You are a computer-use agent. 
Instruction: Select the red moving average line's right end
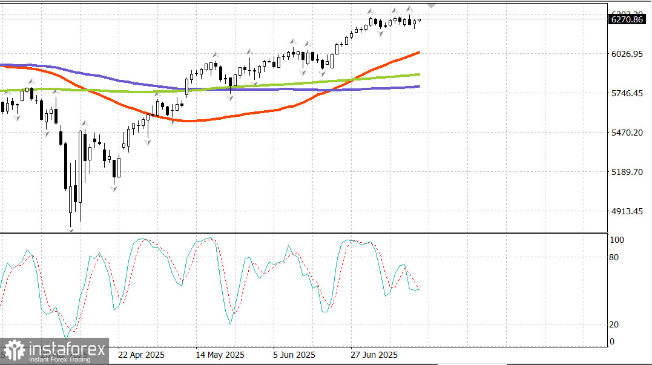[x=418, y=53]
